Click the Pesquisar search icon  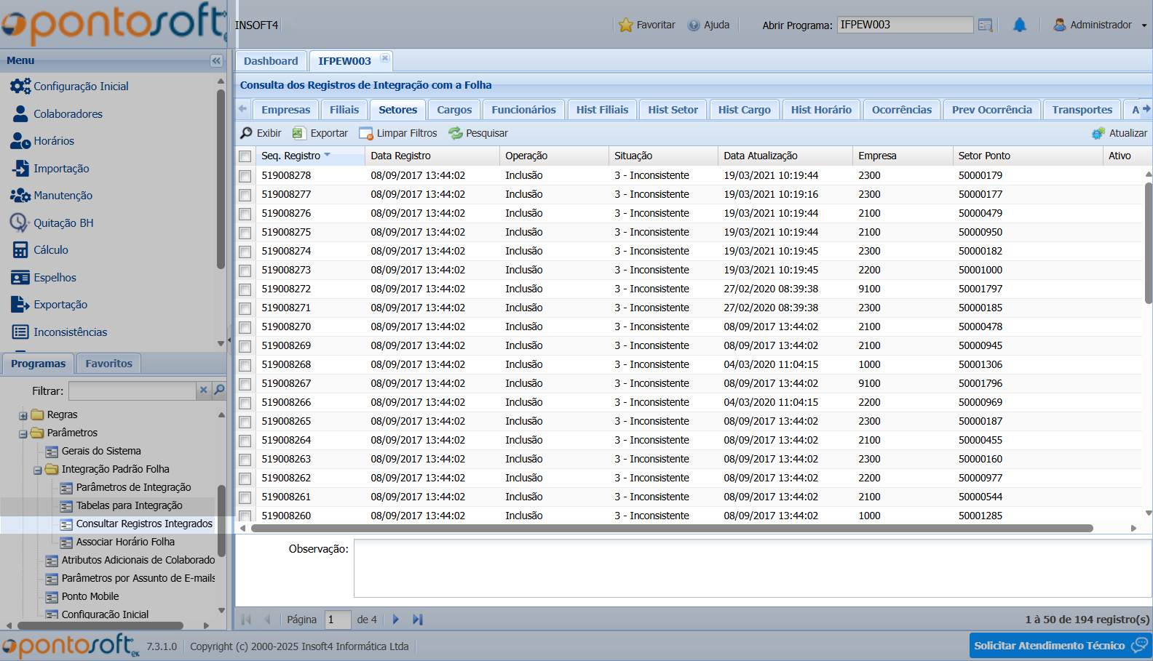(456, 133)
